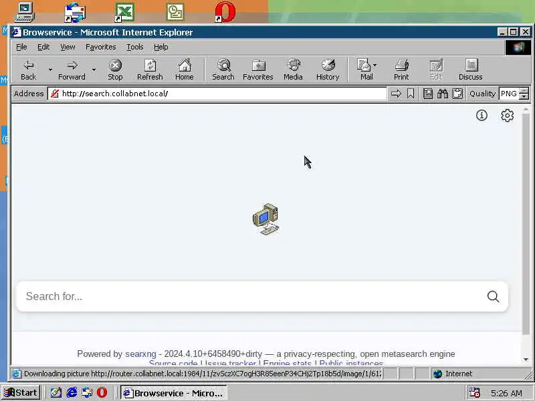Show the History pane
Image resolution: width=535 pixels, height=401 pixels.
328,70
